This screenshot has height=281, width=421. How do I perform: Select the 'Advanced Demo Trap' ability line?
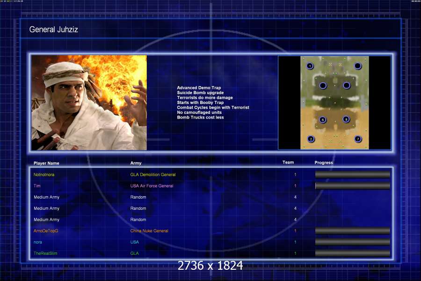pos(199,88)
